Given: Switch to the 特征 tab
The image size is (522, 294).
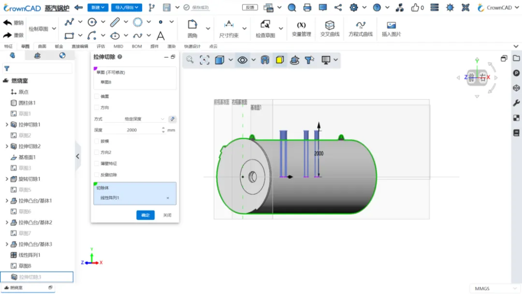Looking at the screenshot, I should [x=8, y=46].
